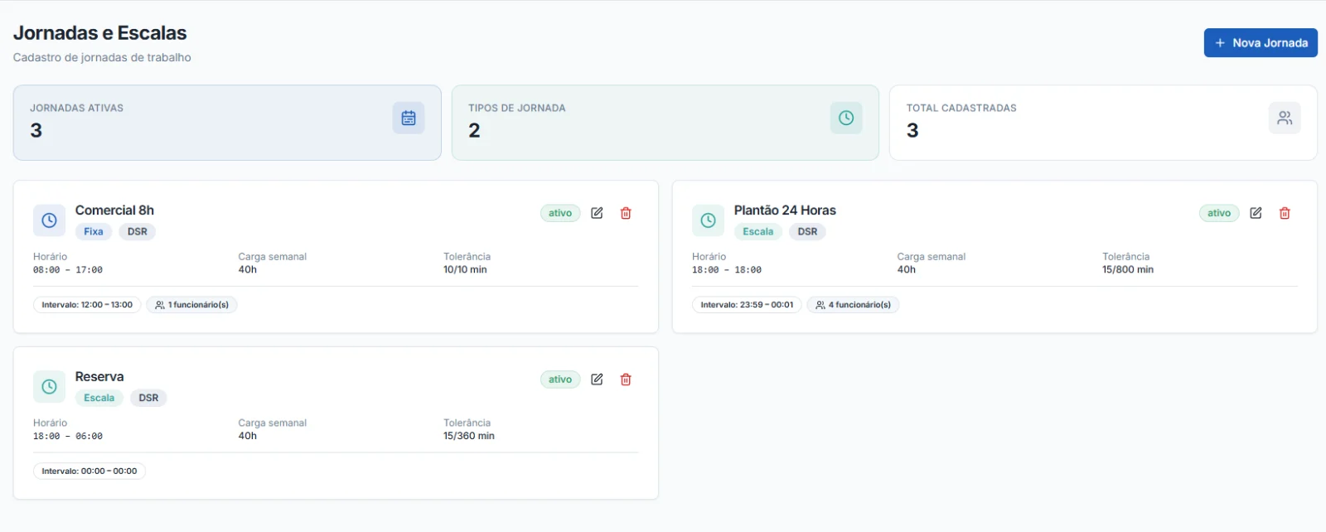The height and width of the screenshot is (532, 1326).
Task: Click Intervalo: 00:00 - 00:00 chip
Action: click(x=90, y=472)
